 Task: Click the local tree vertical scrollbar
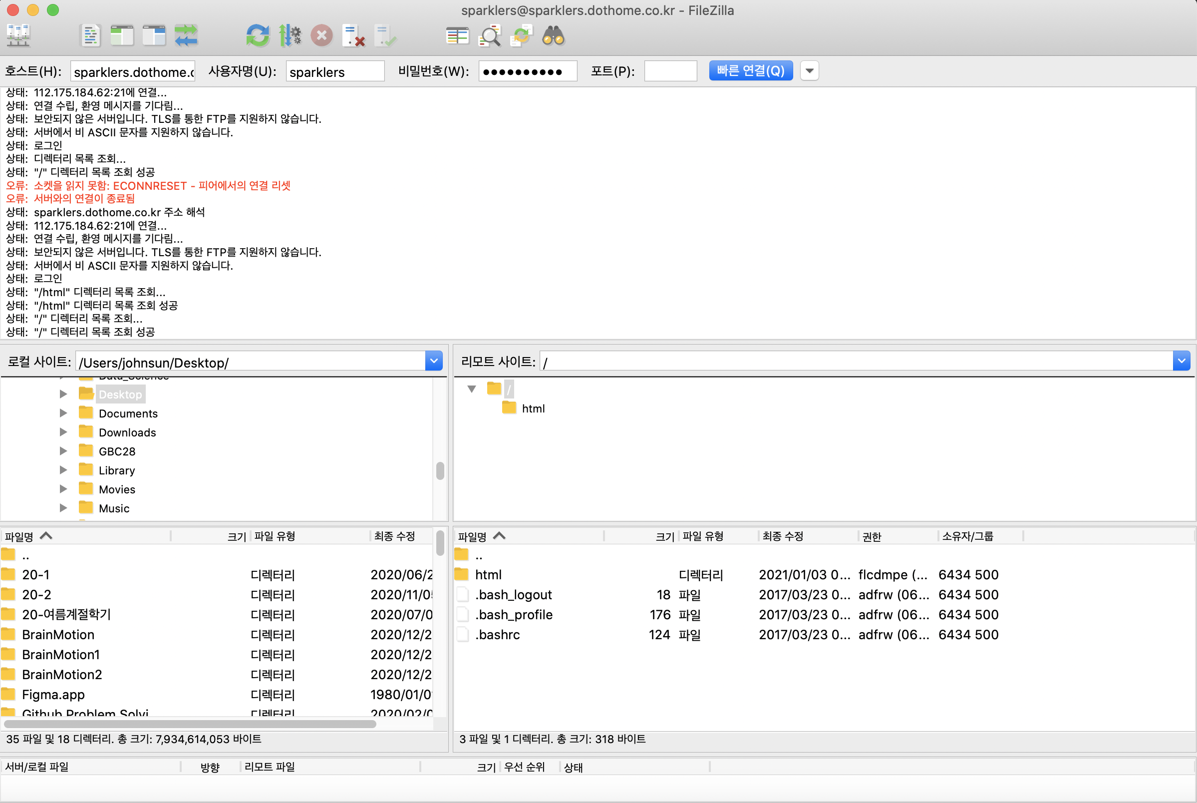[440, 470]
